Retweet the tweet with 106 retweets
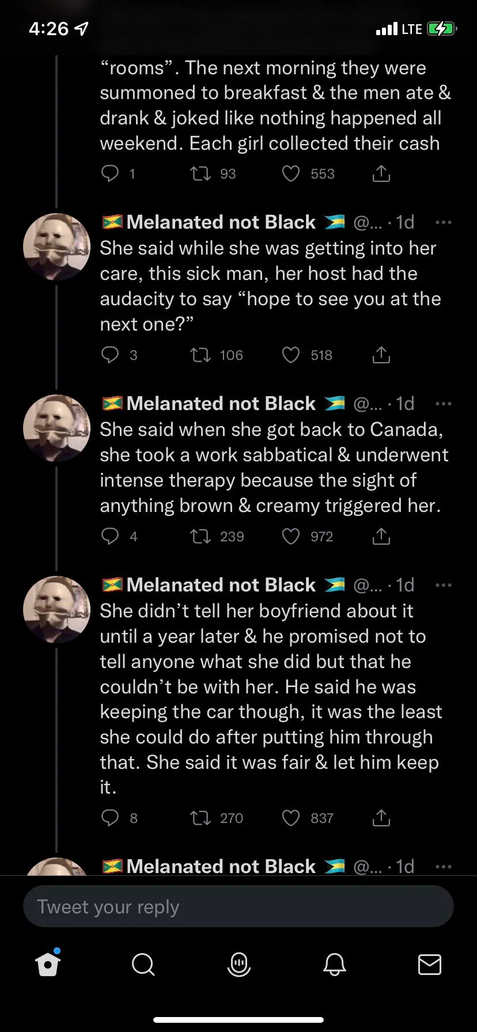Image resolution: width=477 pixels, height=1032 pixels. [x=200, y=355]
